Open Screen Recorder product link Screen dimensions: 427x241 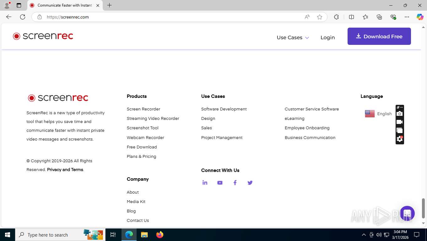143,109
